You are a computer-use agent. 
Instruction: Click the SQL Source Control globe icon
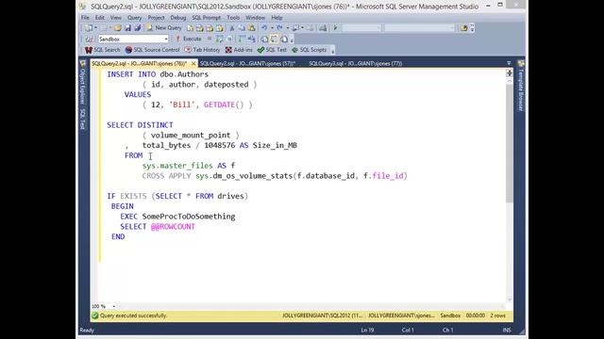pos(128,50)
